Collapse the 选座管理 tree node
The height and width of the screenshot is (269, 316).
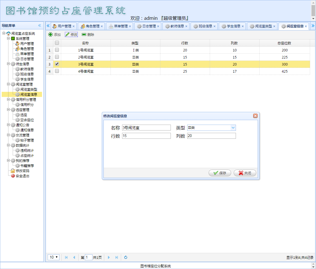(8, 109)
